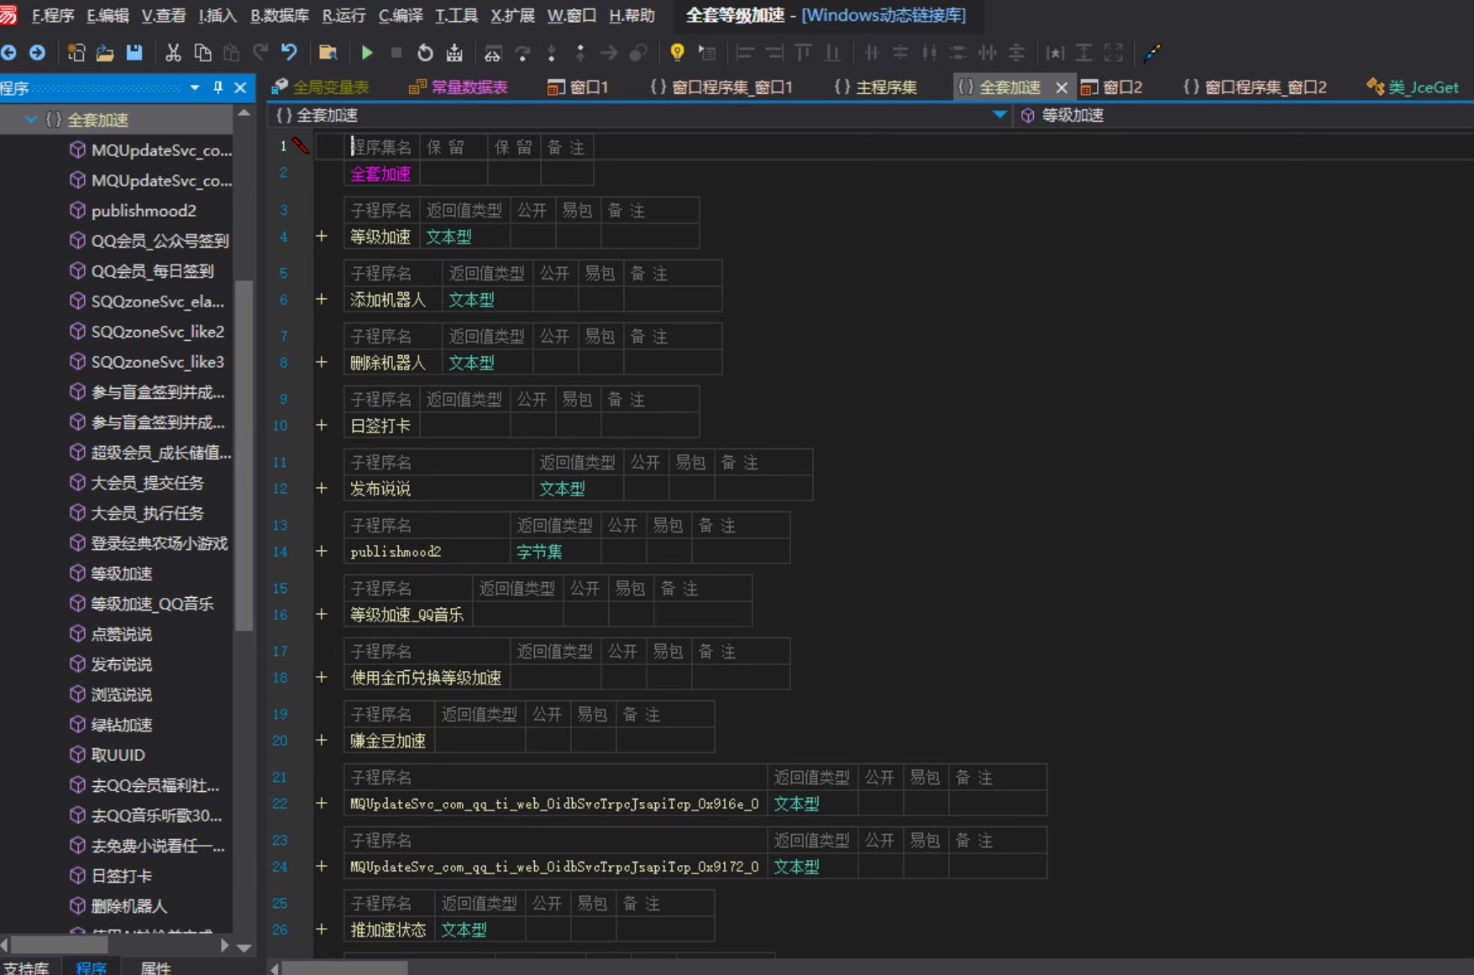
Task: Collapse the 全套加速 tree node
Action: pos(31,120)
